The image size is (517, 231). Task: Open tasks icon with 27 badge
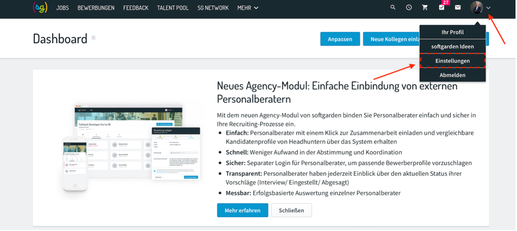click(442, 7)
